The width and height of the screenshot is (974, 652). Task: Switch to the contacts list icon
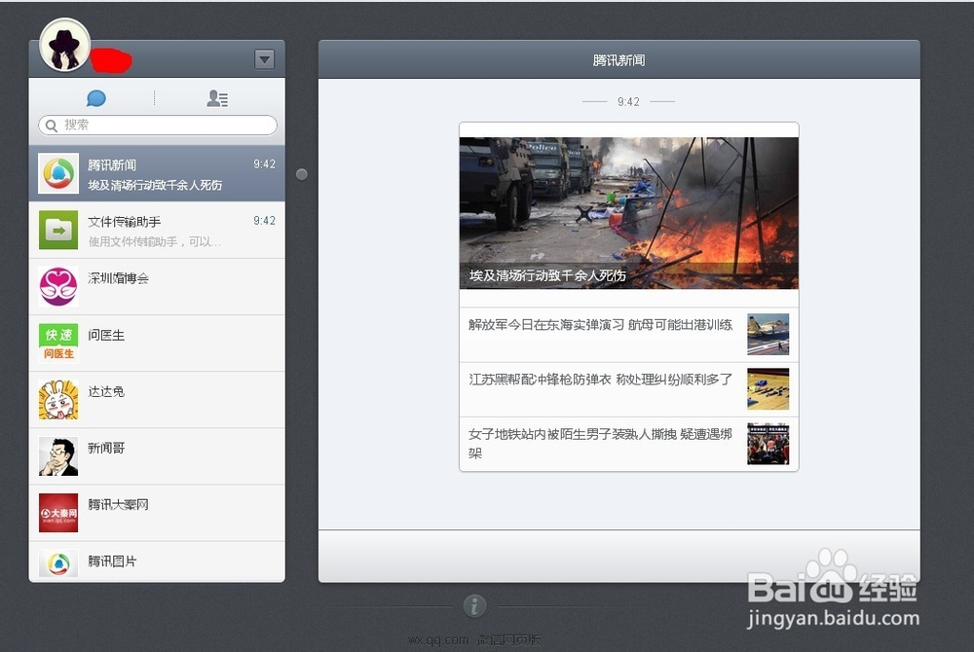point(216,97)
